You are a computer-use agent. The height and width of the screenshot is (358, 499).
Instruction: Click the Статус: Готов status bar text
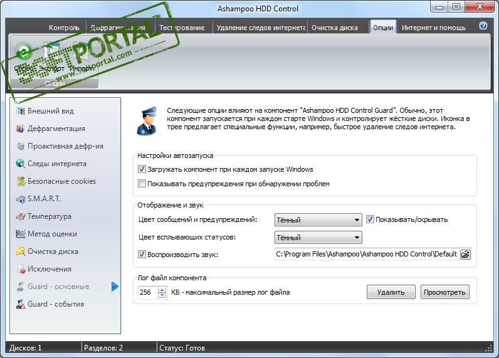[182, 348]
